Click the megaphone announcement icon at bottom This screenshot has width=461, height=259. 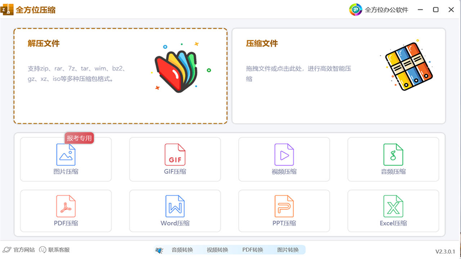pos(159,249)
